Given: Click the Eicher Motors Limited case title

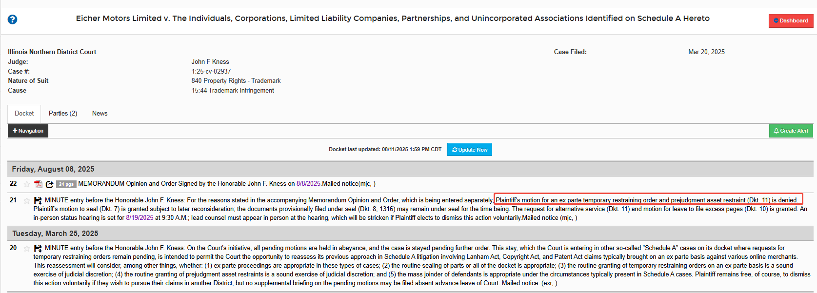Looking at the screenshot, I should 393,19.
